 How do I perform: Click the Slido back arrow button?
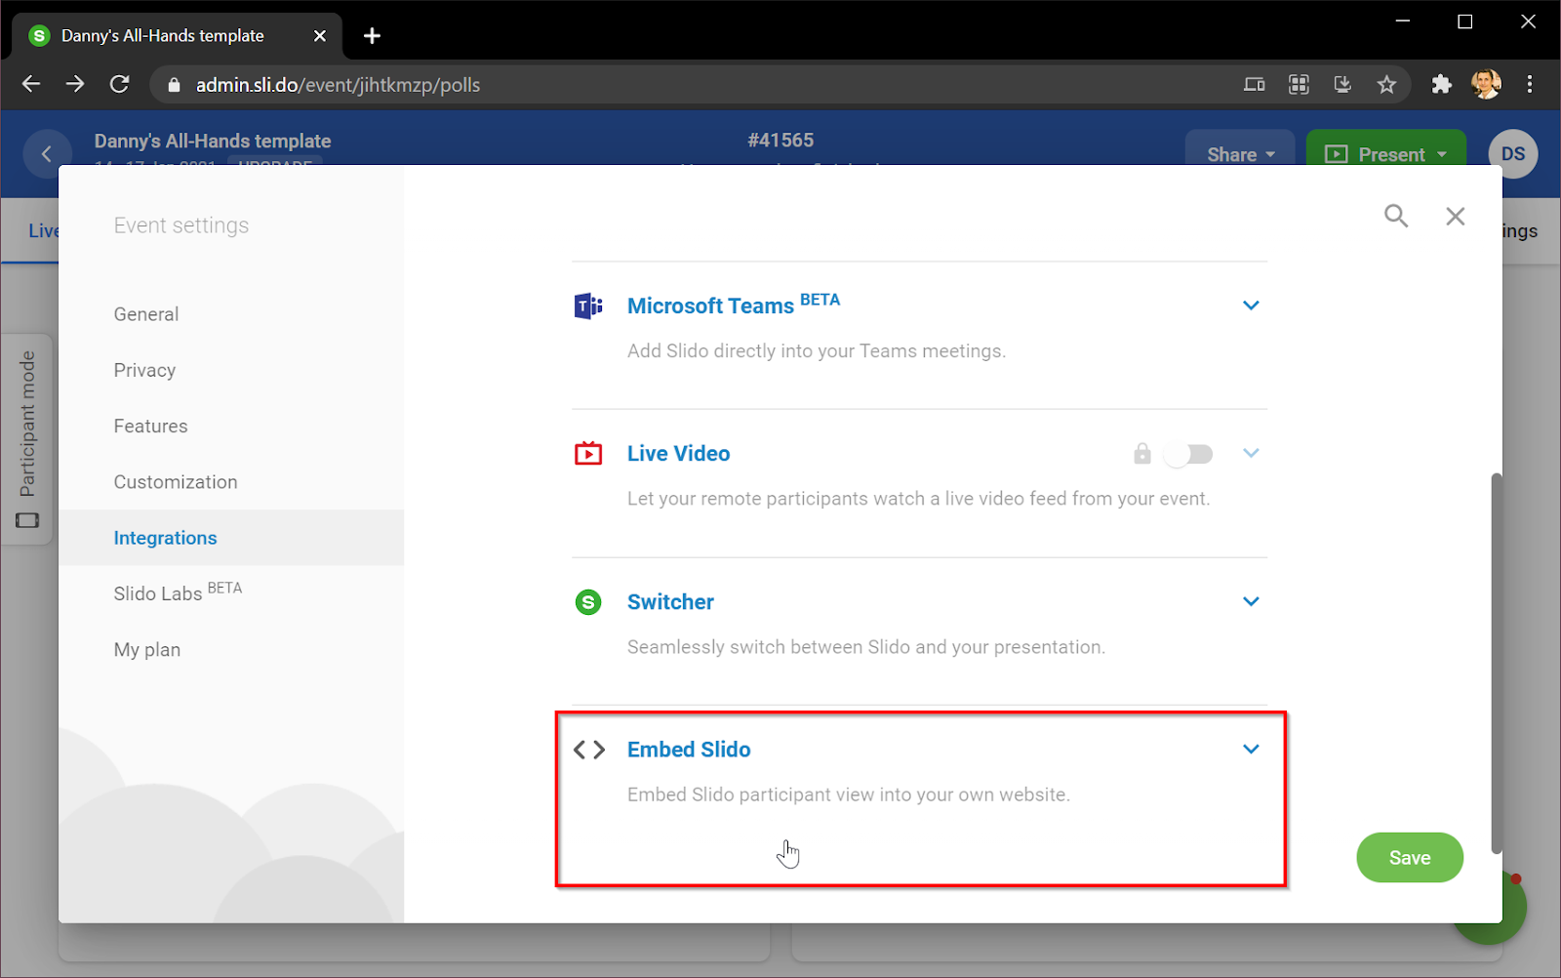[46, 154]
